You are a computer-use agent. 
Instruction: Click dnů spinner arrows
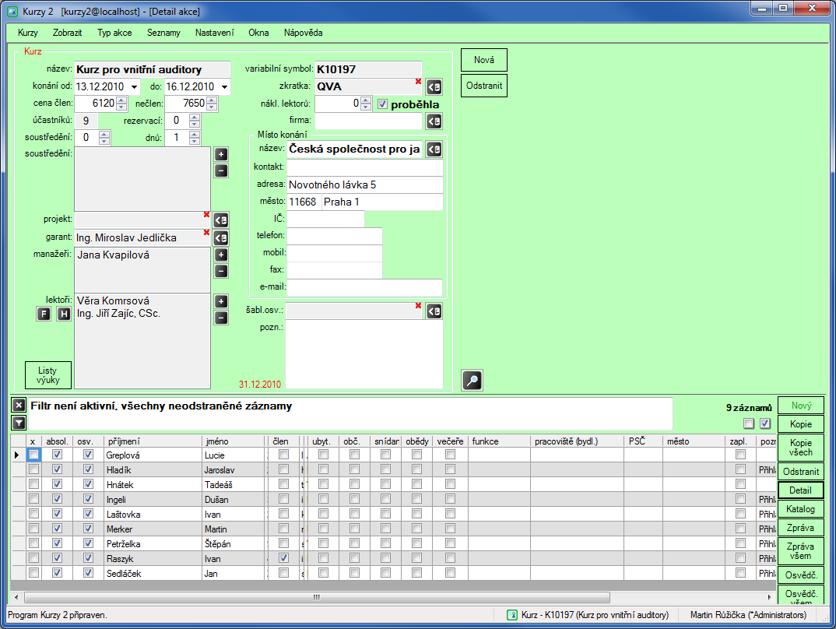tap(195, 138)
